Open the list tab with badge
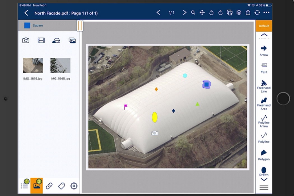 (25, 186)
